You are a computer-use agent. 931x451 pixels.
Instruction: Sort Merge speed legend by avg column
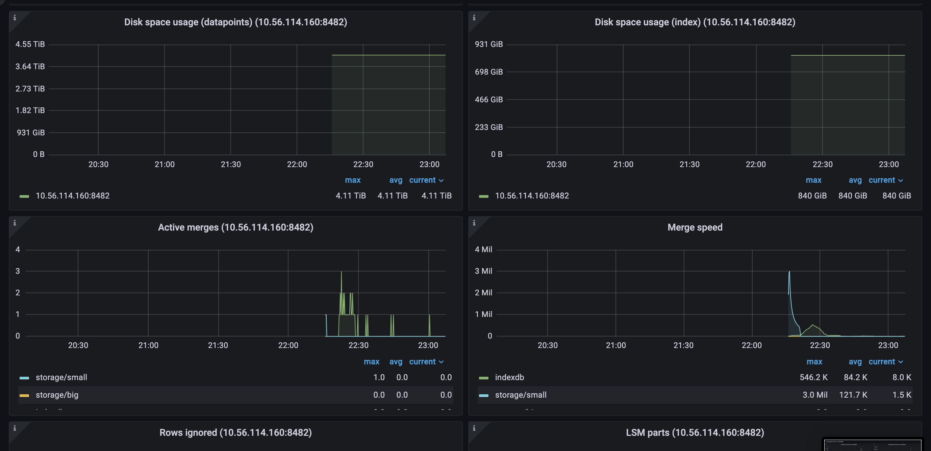[855, 362]
